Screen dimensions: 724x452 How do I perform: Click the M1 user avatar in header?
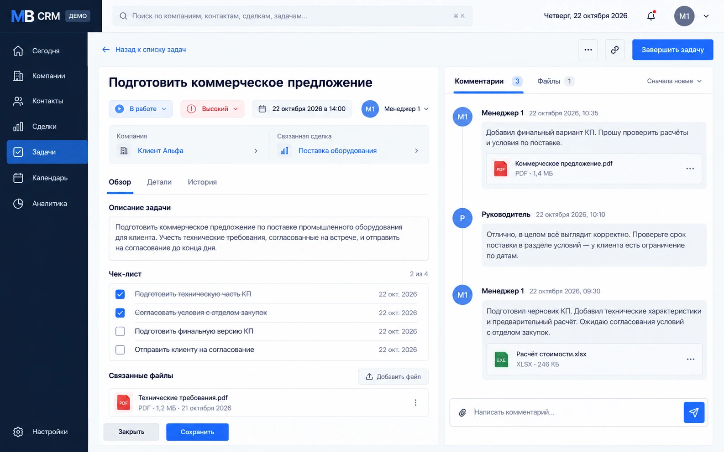pos(684,16)
